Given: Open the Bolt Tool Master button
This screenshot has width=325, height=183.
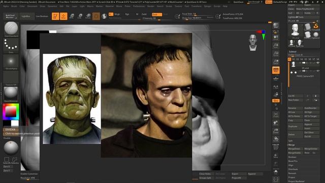Looking at the screenshot, I should point(10,16).
